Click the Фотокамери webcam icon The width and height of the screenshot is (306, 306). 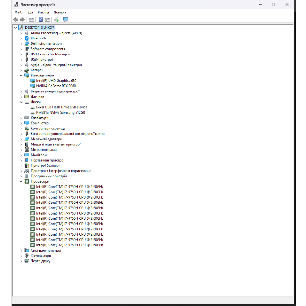(x=27, y=256)
